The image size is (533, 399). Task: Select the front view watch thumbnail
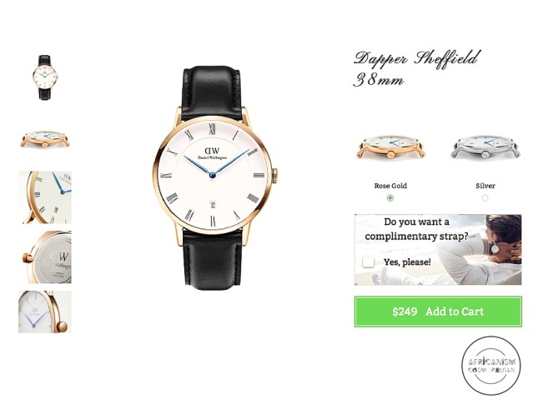(x=45, y=77)
